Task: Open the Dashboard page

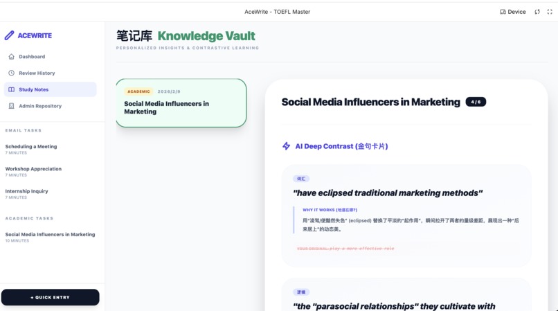Action: pyautogui.click(x=50, y=56)
